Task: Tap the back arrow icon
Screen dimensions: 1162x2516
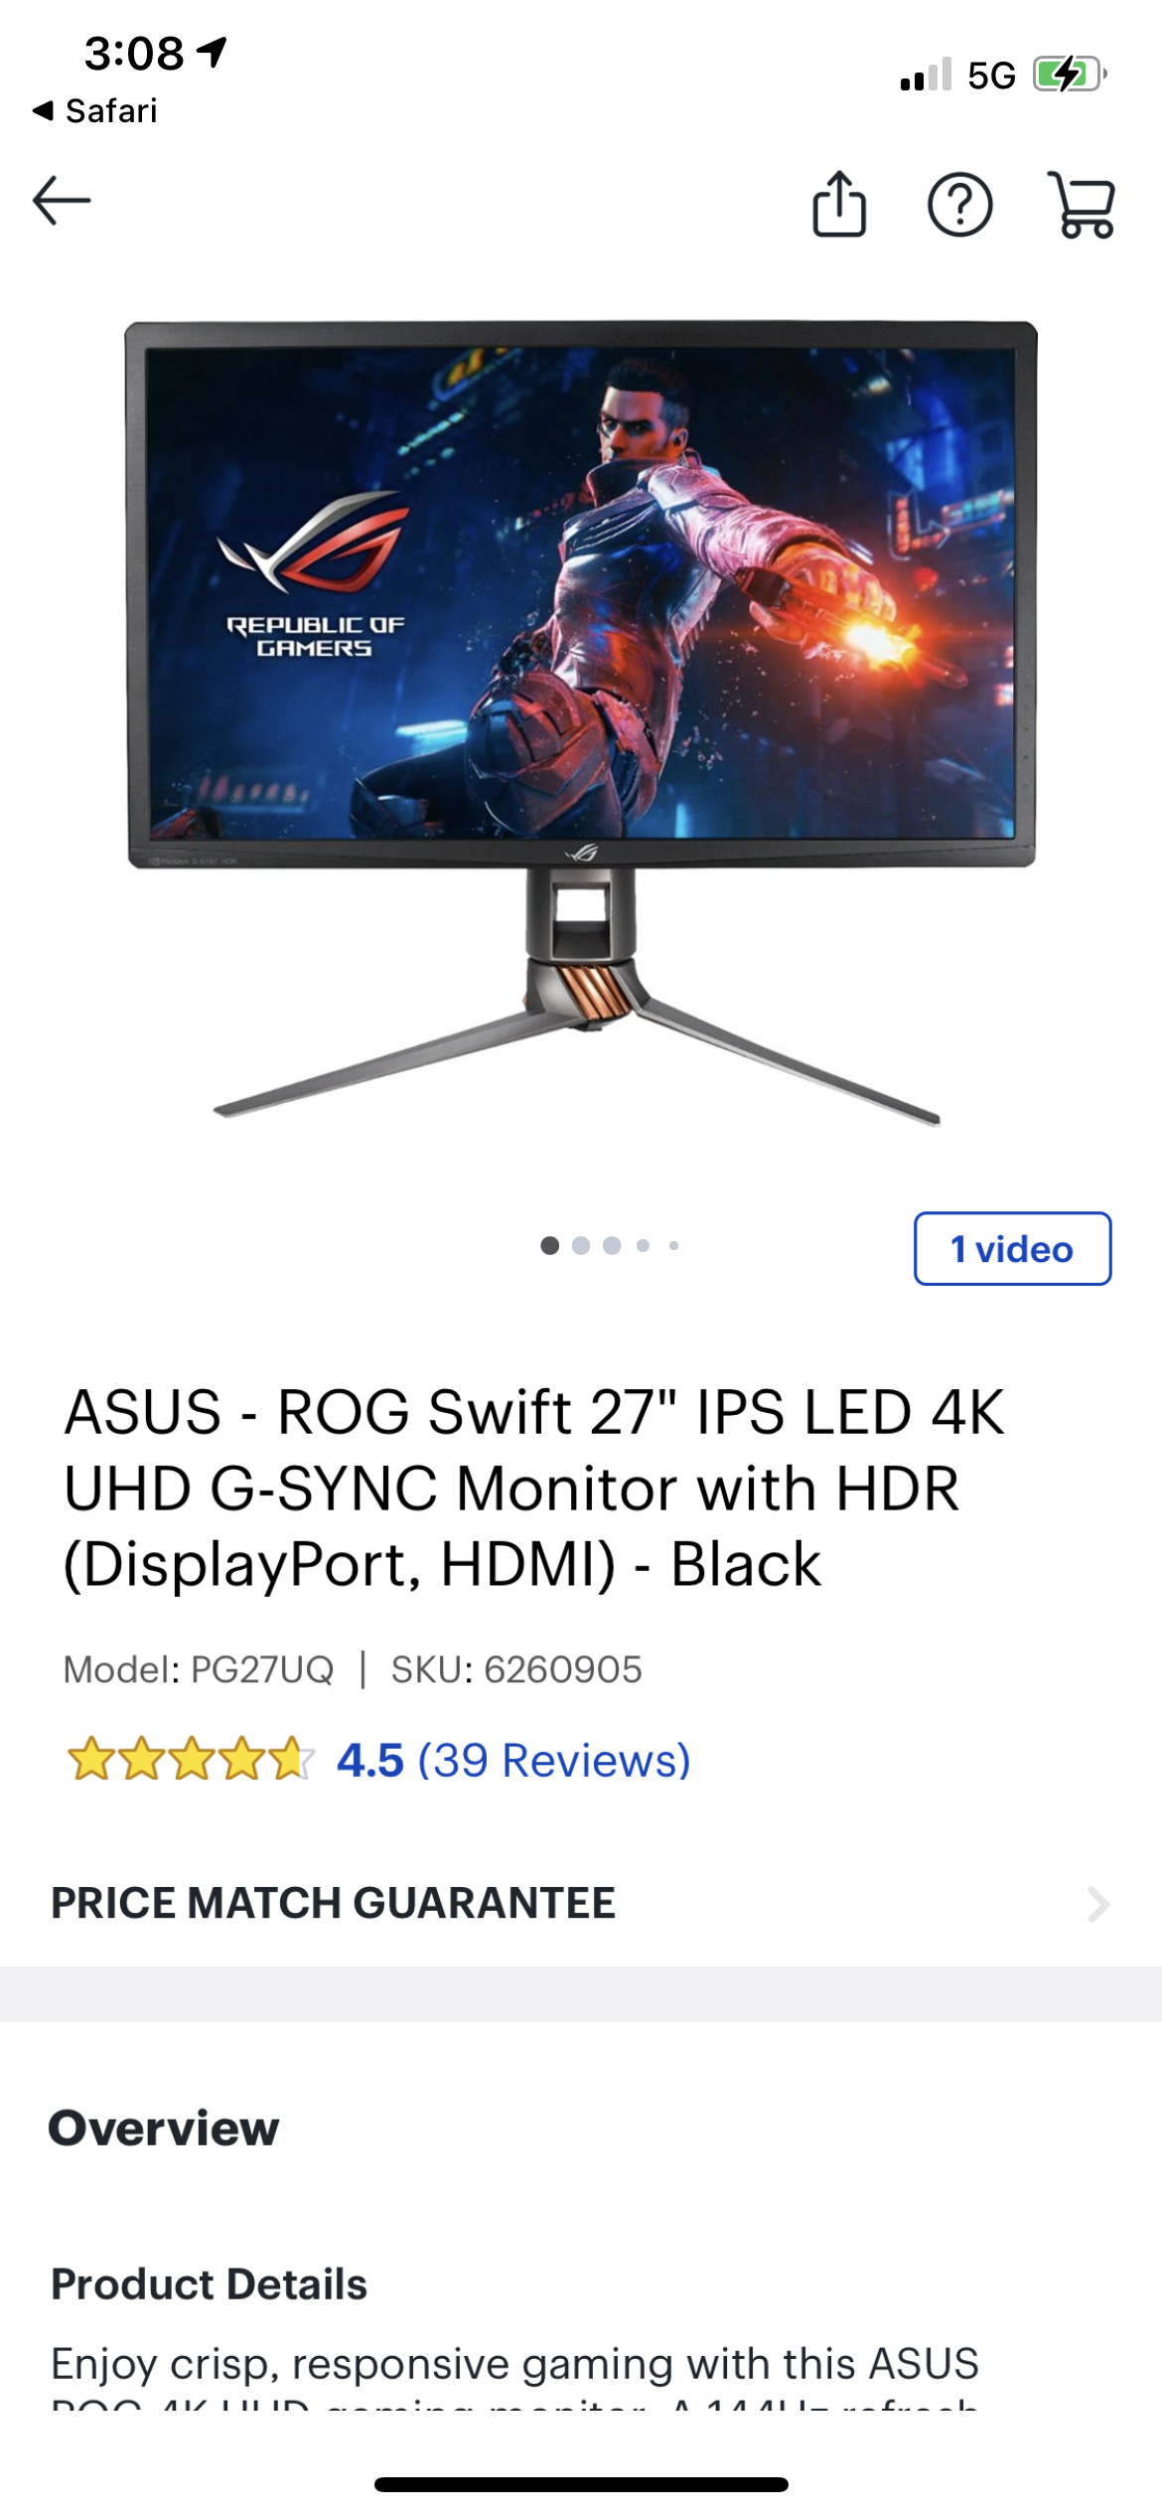Action: [x=62, y=201]
